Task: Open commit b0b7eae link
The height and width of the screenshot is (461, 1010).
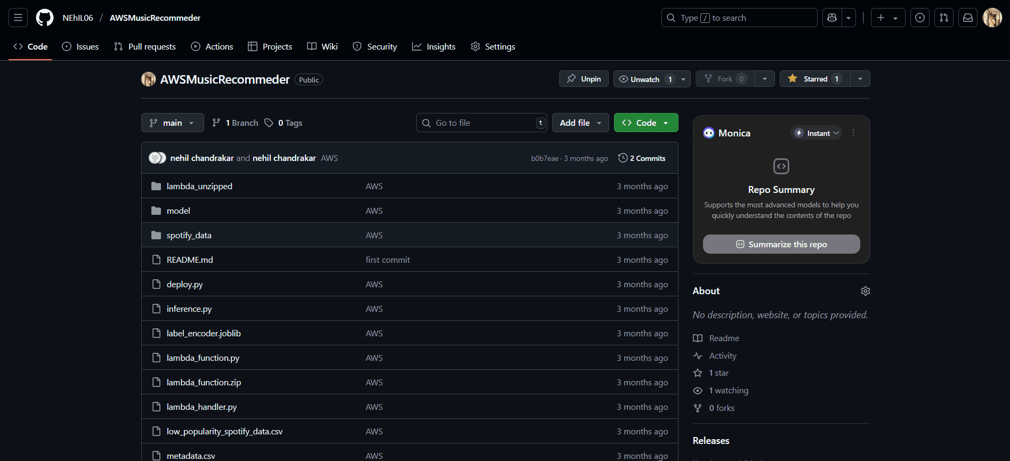Action: pyautogui.click(x=545, y=158)
